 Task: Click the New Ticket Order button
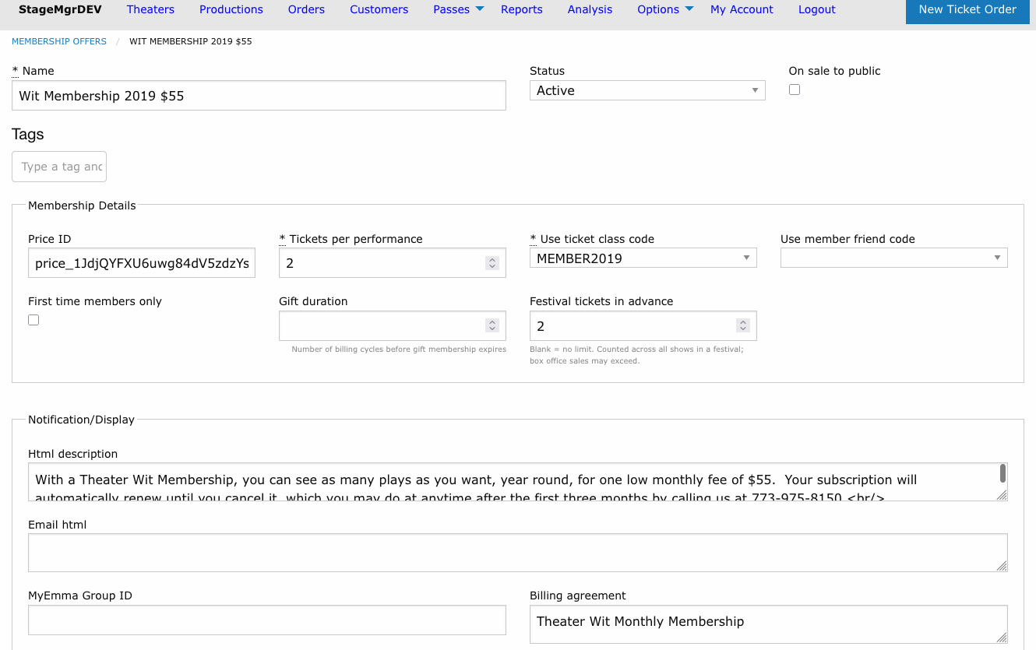pyautogui.click(x=967, y=10)
